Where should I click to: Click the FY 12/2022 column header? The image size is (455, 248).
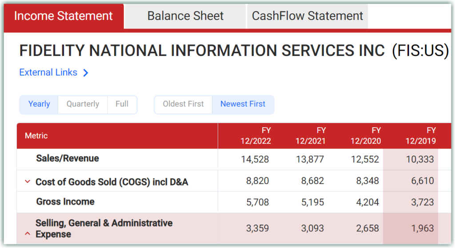point(255,136)
